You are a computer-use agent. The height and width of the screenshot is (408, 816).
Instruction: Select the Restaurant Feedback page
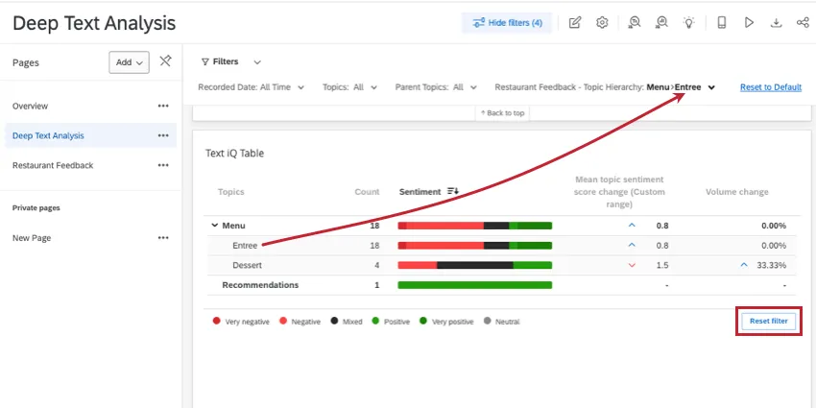[53, 165]
